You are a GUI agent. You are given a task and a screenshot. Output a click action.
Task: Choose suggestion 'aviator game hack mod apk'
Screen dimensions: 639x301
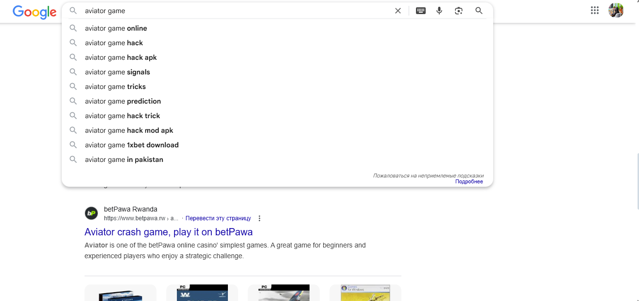(277, 130)
